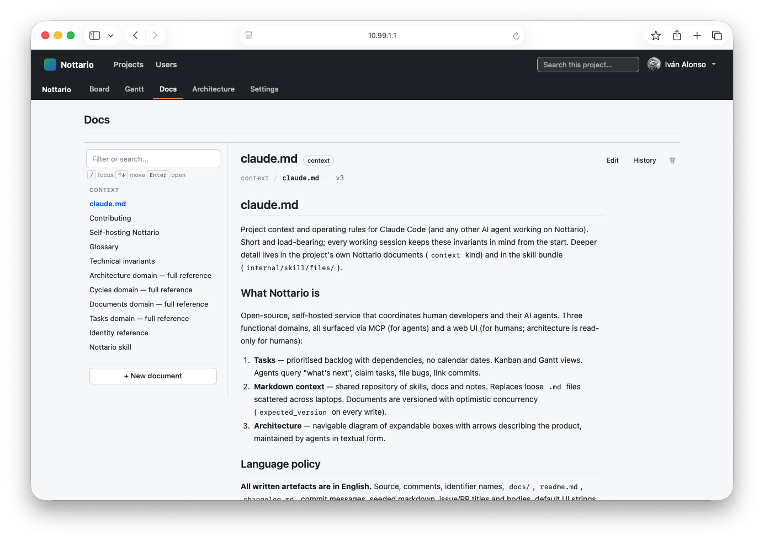Image resolution: width=764 pixels, height=541 pixels.
Task: Switch to the Board tab
Action: coord(99,89)
